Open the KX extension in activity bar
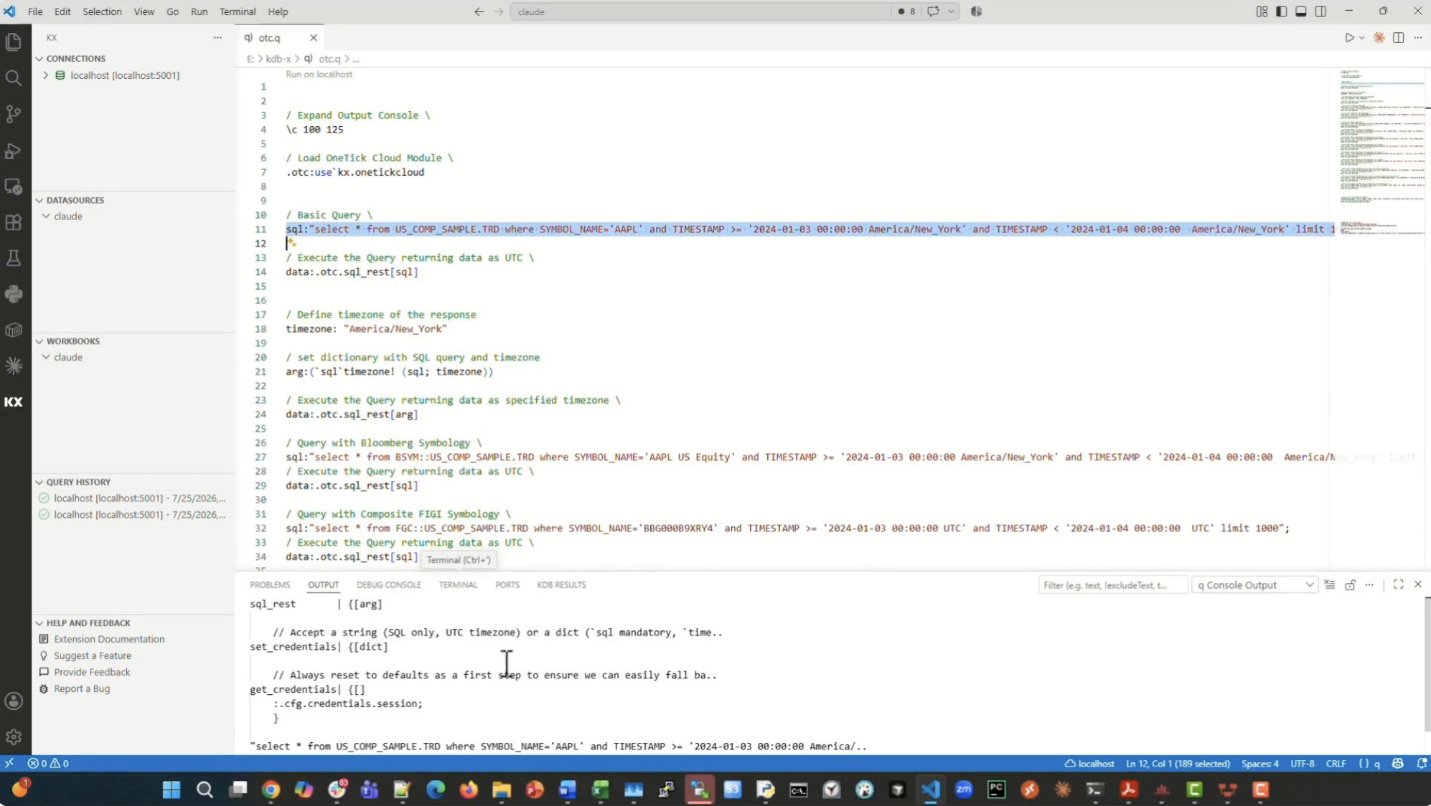 (x=14, y=402)
